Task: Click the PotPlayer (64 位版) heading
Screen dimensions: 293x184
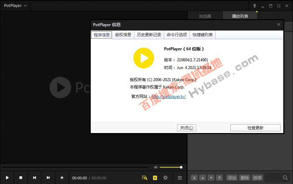Action: tap(184, 49)
